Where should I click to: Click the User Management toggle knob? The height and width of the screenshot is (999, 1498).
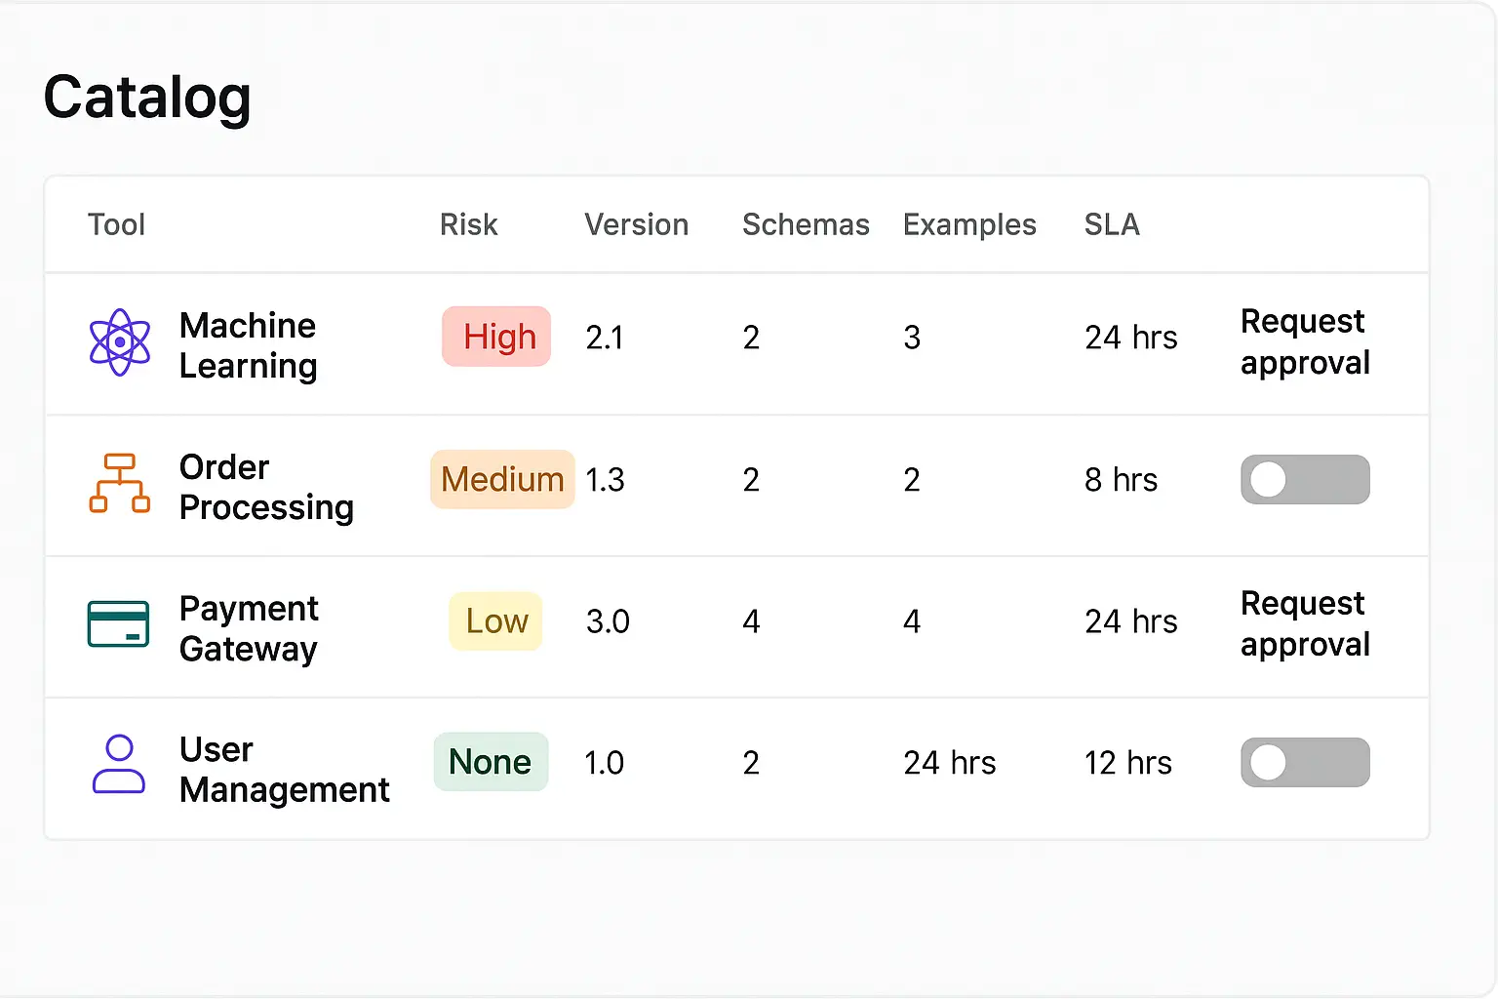(1269, 762)
